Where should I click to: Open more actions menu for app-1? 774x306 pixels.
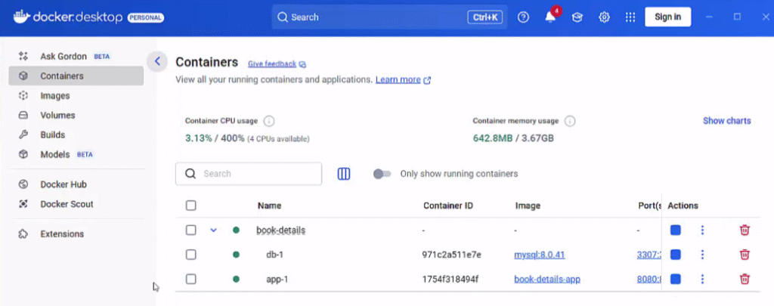pos(702,279)
